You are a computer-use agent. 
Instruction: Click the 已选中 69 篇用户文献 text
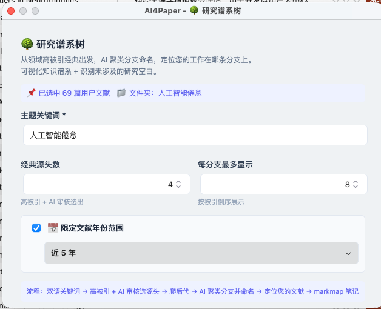pyautogui.click(x=75, y=93)
